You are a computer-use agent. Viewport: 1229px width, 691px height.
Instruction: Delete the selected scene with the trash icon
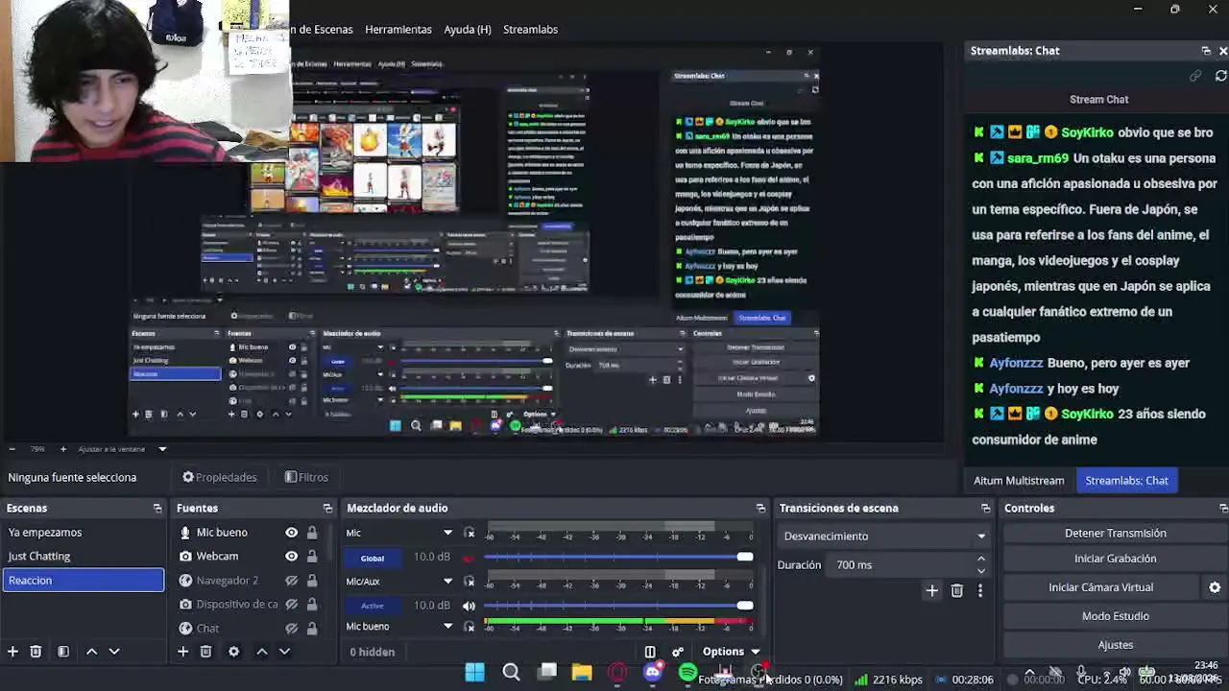[x=36, y=652]
